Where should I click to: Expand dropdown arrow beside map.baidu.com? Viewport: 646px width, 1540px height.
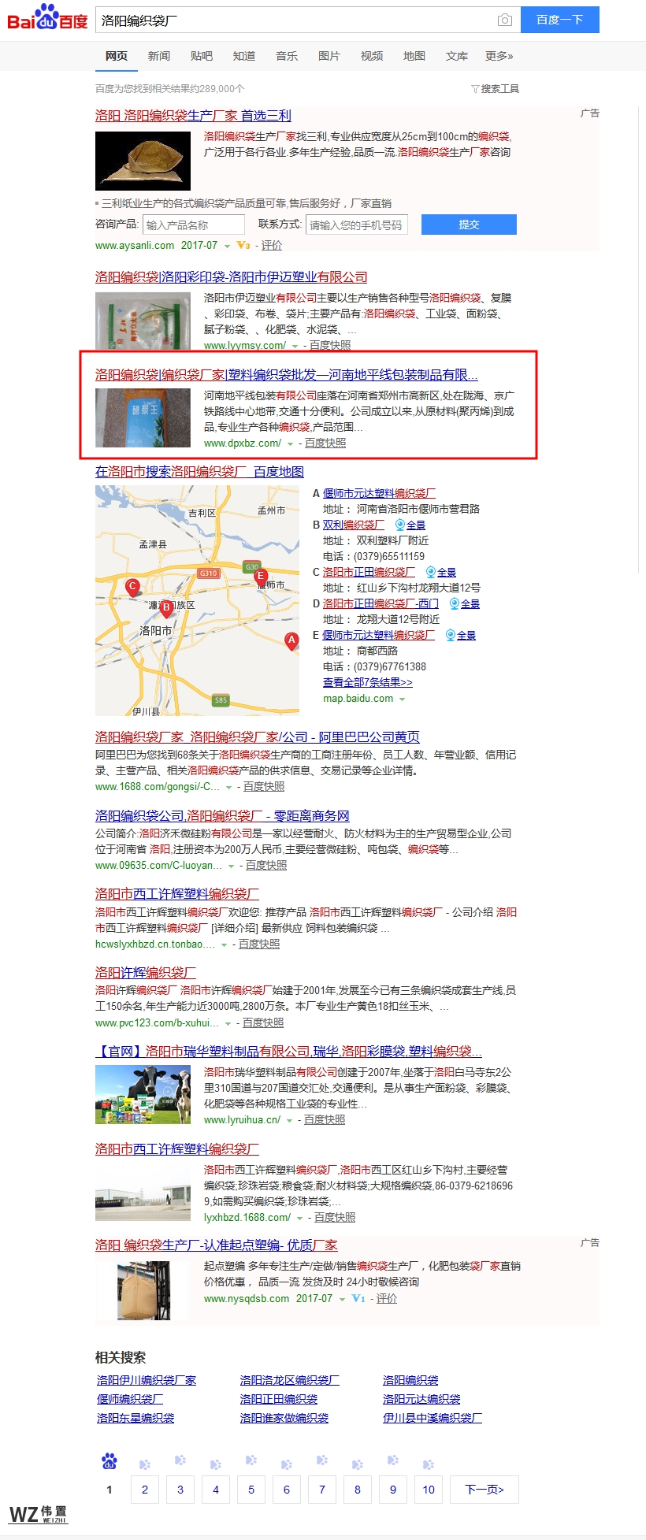pos(403,699)
